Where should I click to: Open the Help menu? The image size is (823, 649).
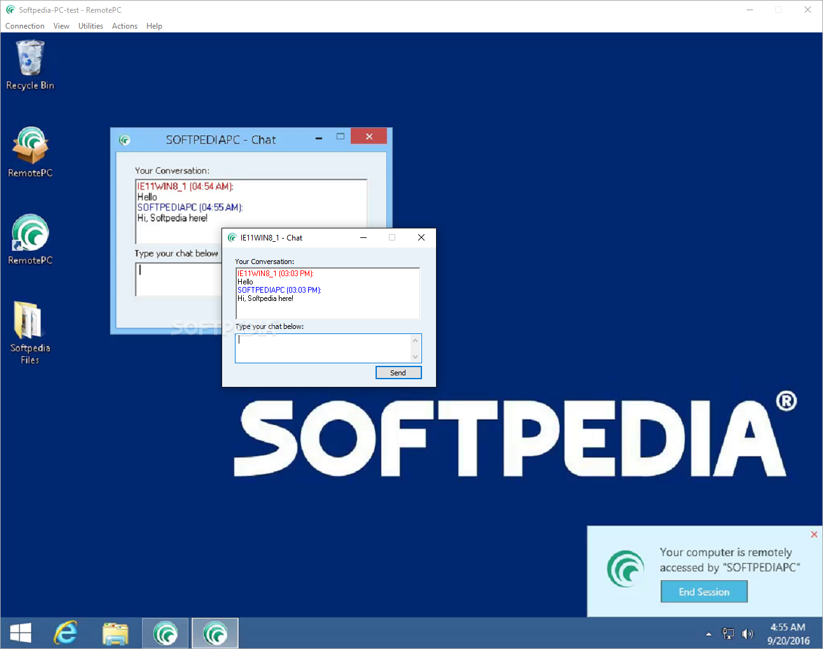tap(154, 26)
